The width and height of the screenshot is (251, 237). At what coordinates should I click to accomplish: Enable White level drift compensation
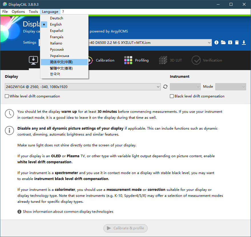[7, 96]
